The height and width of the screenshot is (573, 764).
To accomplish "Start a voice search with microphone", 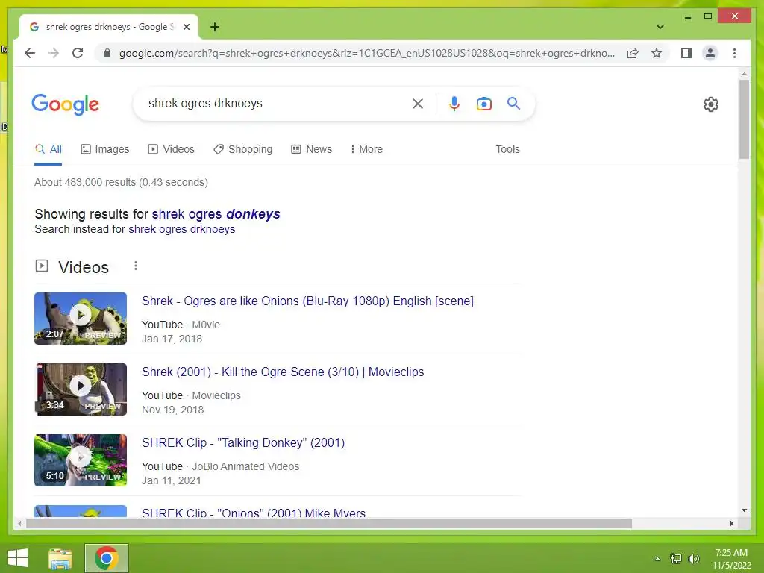I will tap(454, 103).
